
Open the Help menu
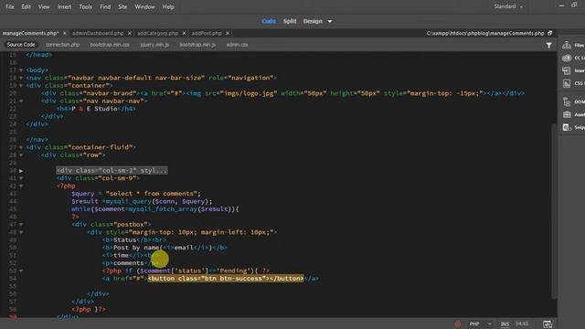[168, 6]
